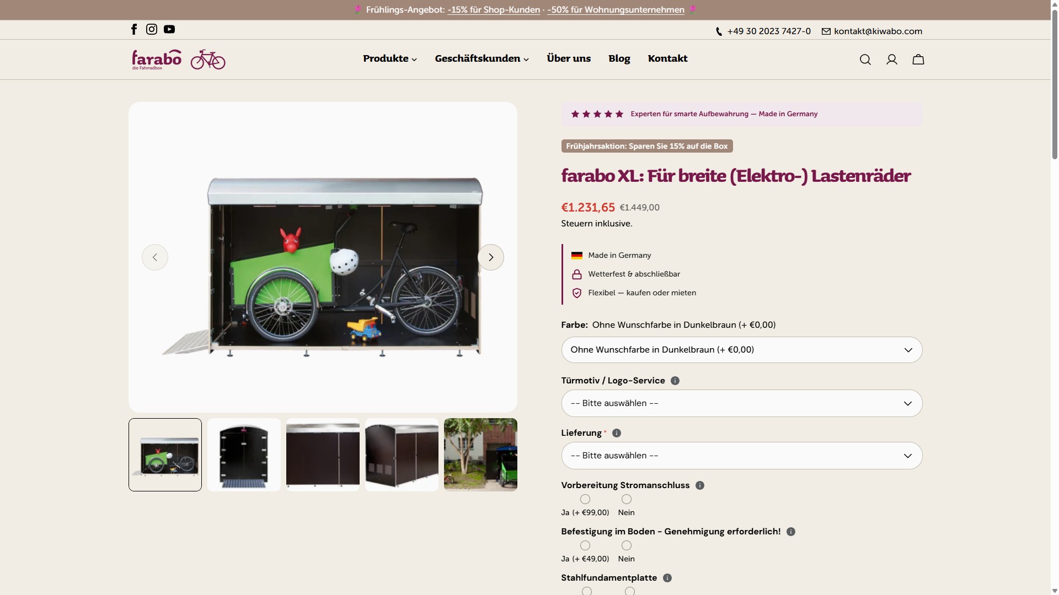Click info icon next to Lieferung

coord(617,433)
